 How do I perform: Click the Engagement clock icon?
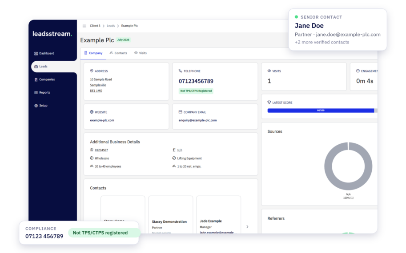pos(358,71)
